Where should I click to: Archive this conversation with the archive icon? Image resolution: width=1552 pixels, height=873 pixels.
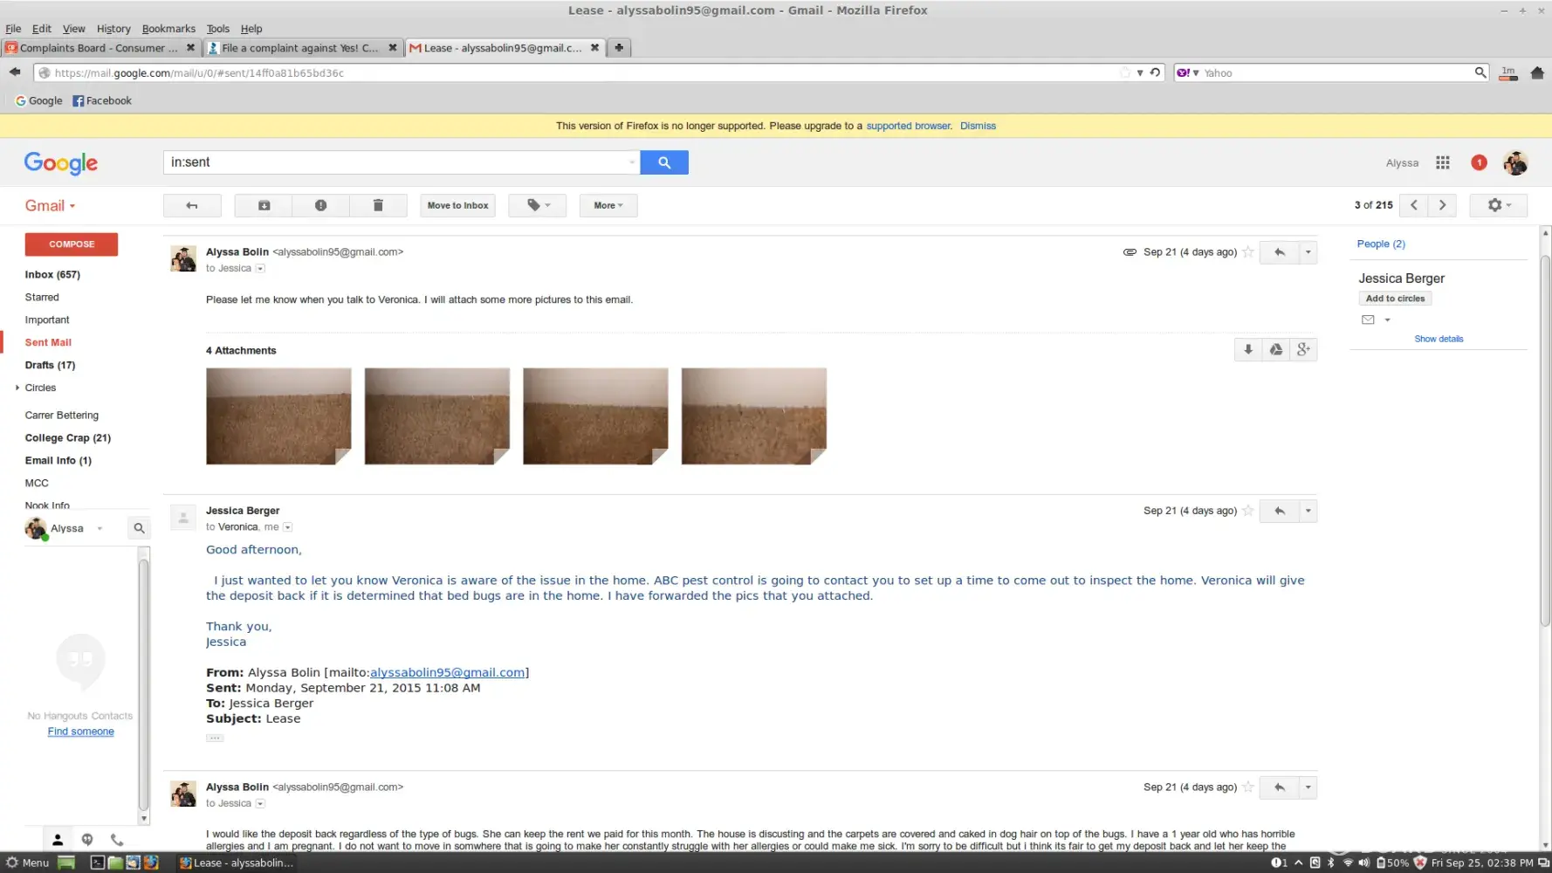tap(264, 205)
